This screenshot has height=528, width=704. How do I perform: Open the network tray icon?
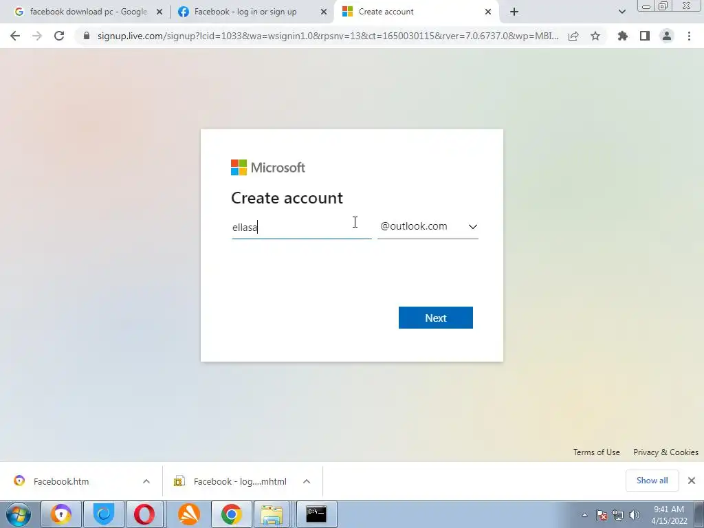618,515
